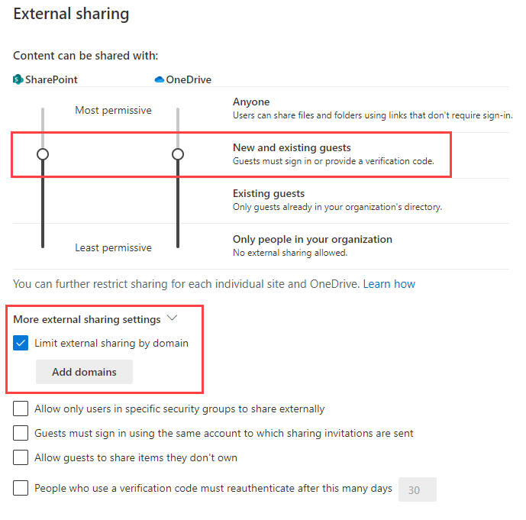Uncheck Limit external sharing by domain
The width and height of the screenshot is (526, 520).
click(21, 344)
